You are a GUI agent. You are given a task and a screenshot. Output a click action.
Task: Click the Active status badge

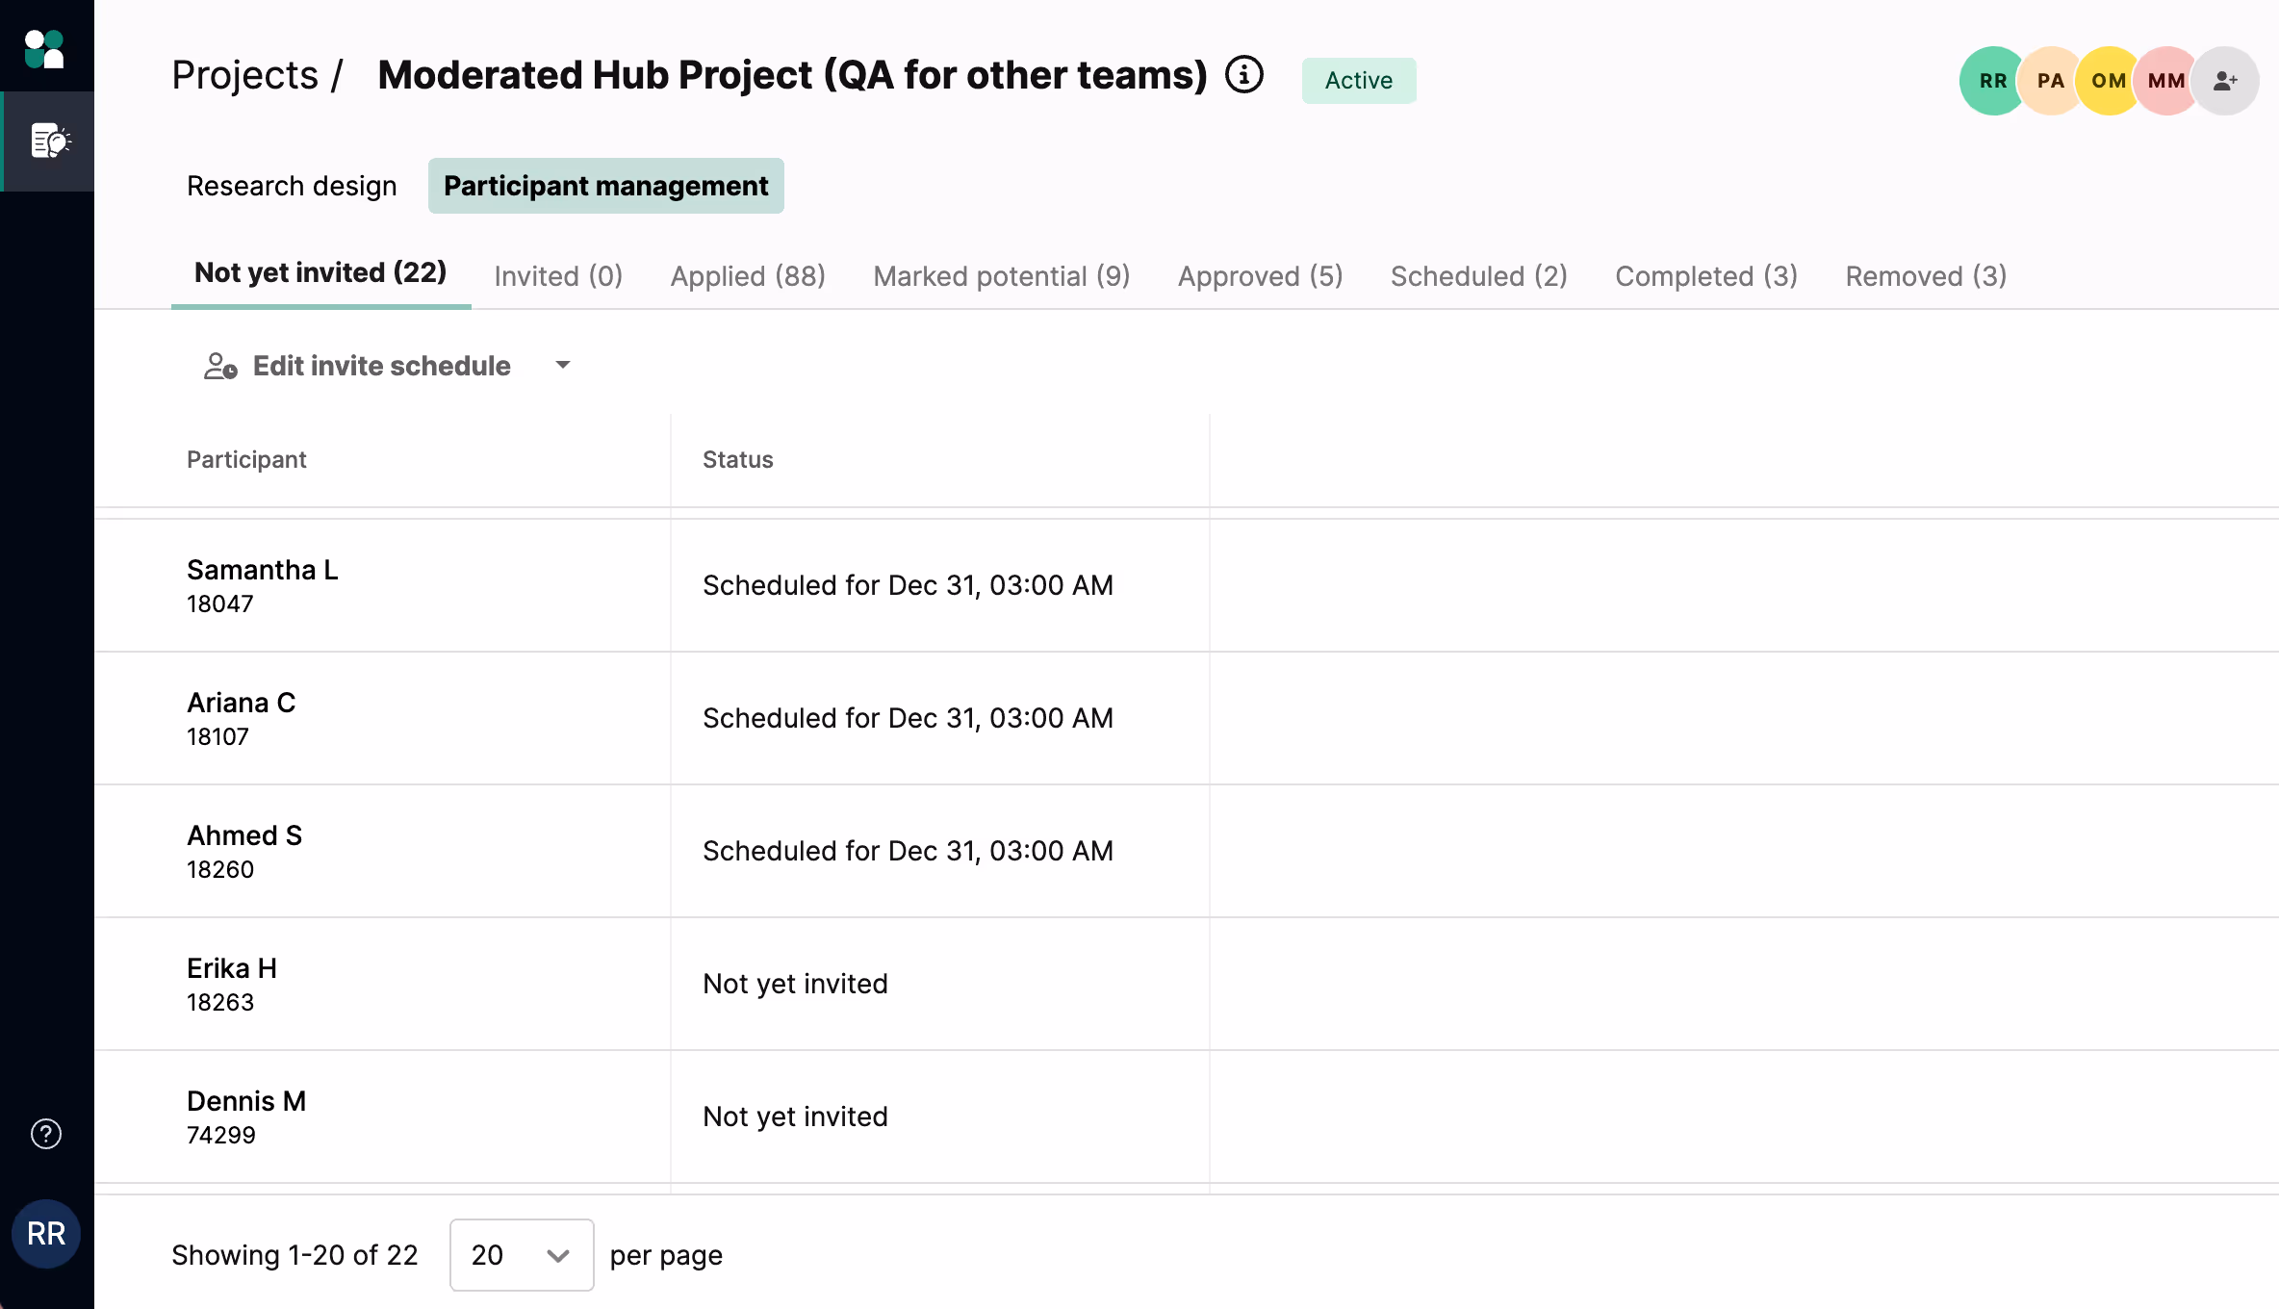(x=1358, y=80)
